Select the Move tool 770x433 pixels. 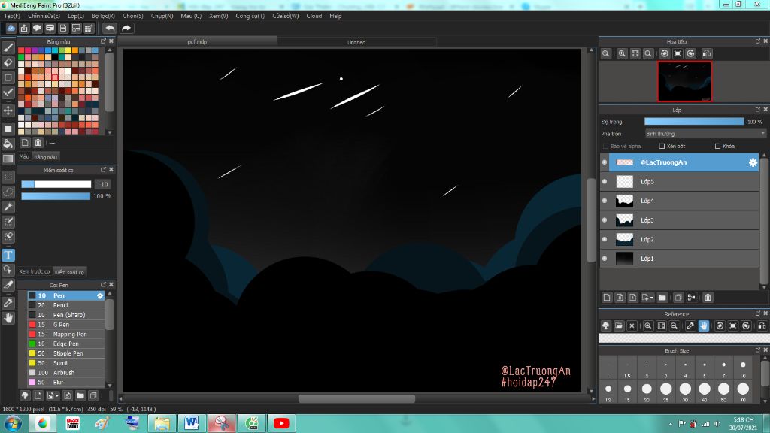(x=8, y=111)
